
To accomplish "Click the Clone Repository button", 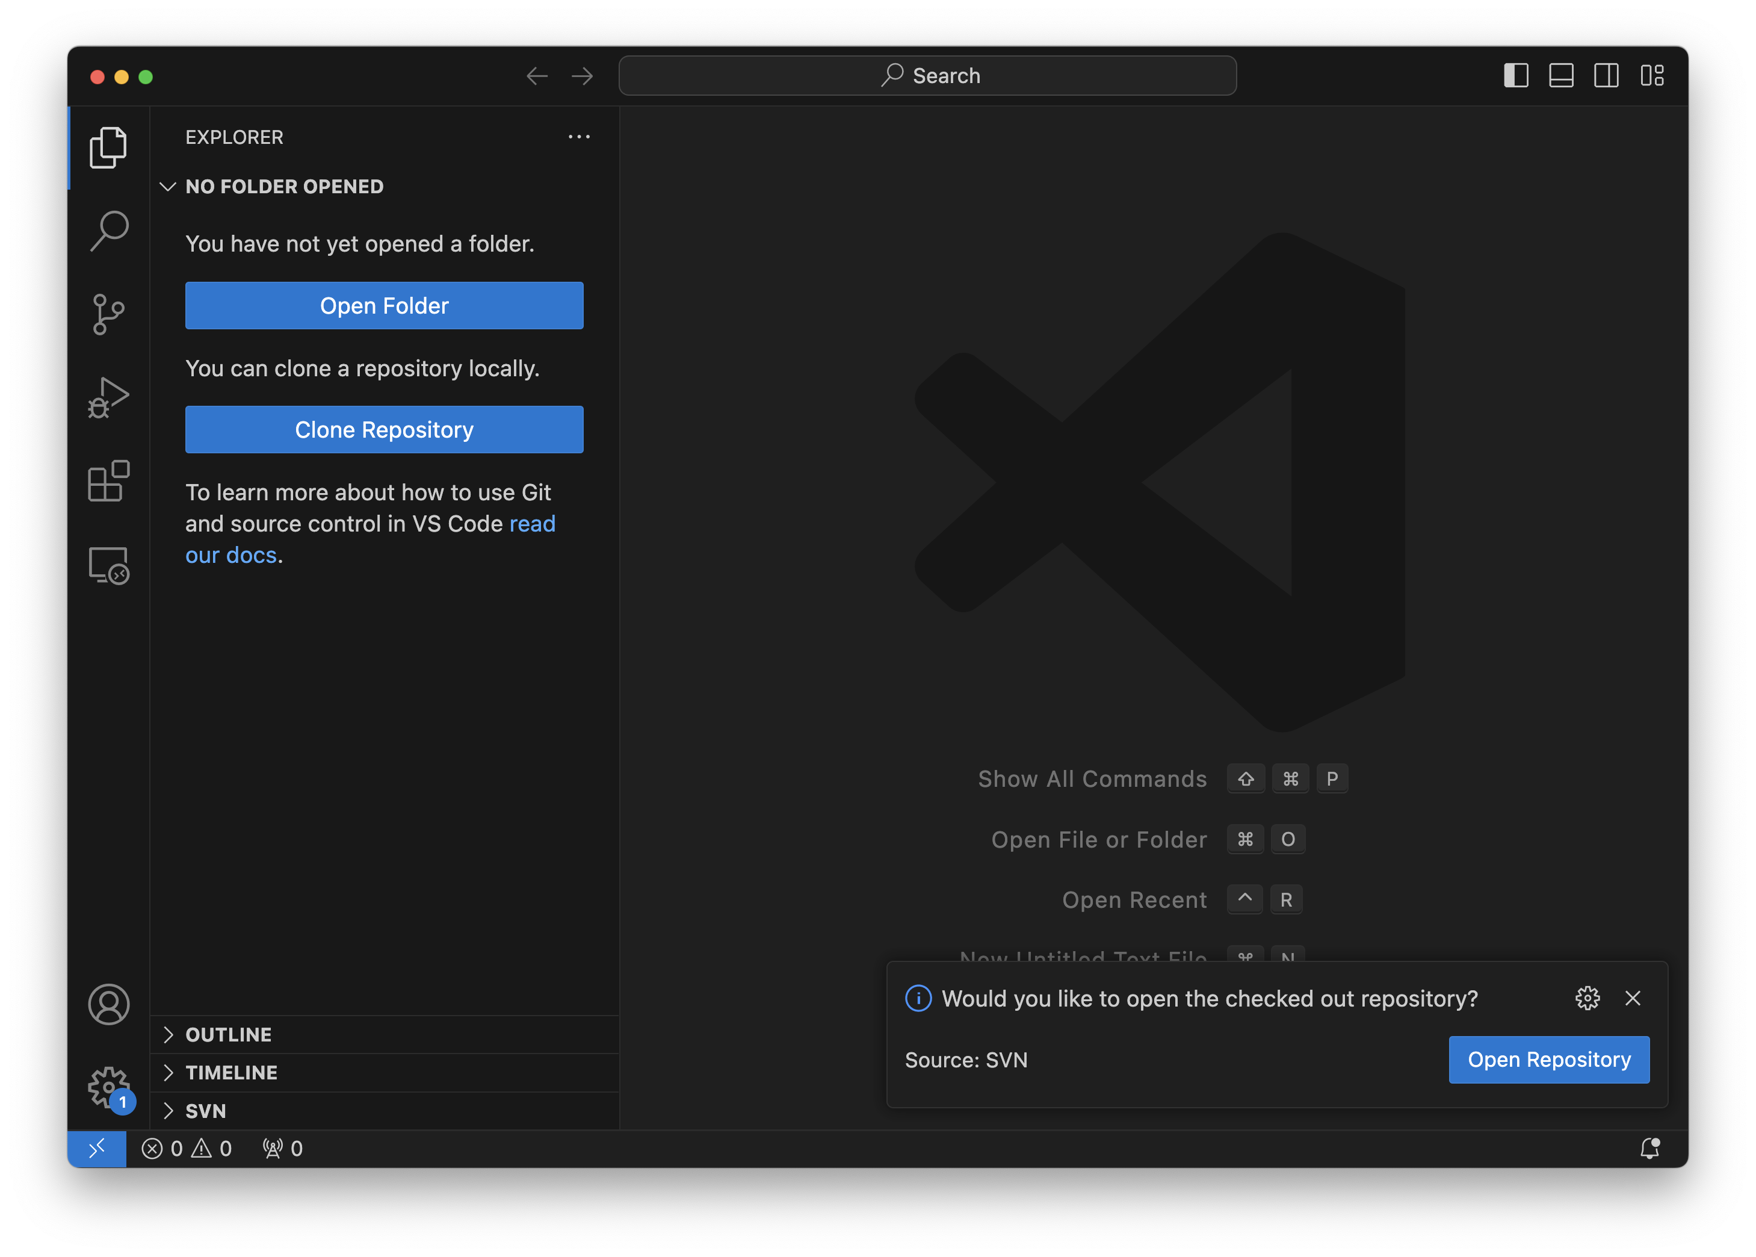I will (x=384, y=430).
